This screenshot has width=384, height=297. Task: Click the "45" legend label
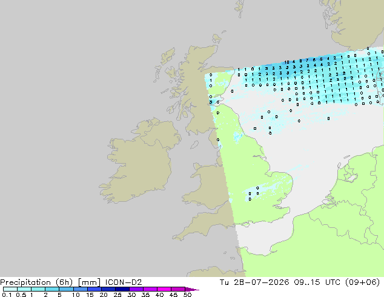point(173,295)
